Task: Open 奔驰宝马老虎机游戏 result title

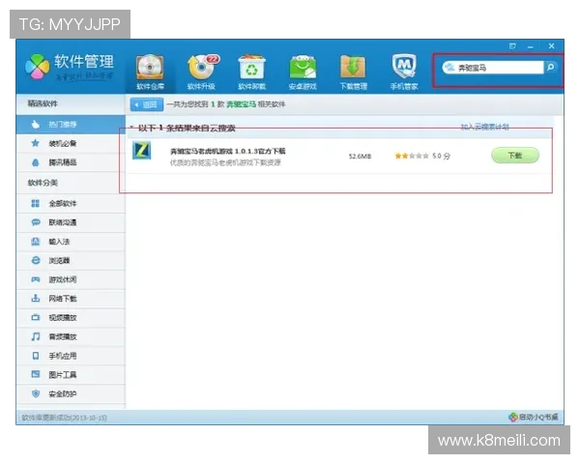Action: [227, 151]
